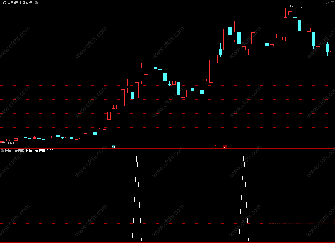Image resolution: width=335 pixels, height=243 pixels.
Task: Click the diamond icon at top right
Action: click(x=327, y=3)
